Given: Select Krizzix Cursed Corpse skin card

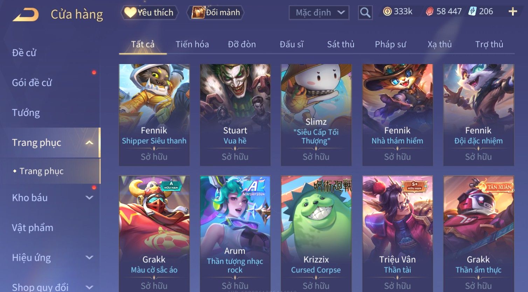Looking at the screenshot, I should (316, 234).
